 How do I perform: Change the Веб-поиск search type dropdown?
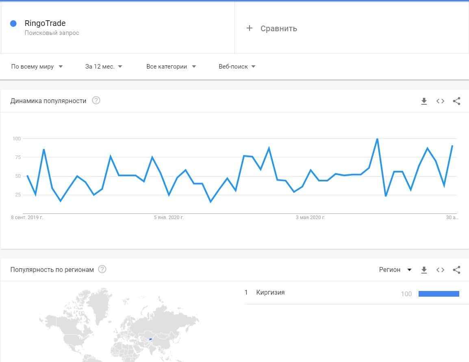point(237,67)
